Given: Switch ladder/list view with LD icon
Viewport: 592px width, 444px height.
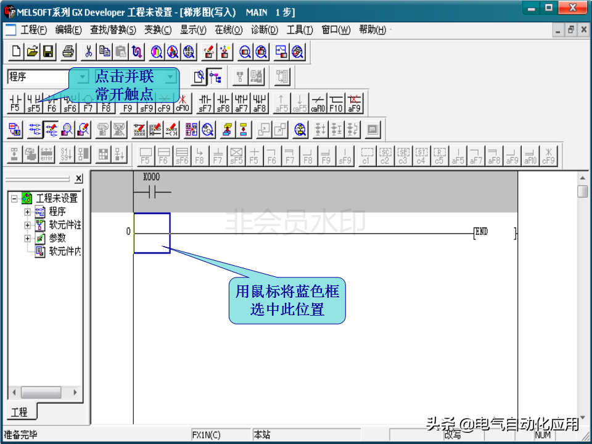Looking at the screenshot, I should pos(15,129).
